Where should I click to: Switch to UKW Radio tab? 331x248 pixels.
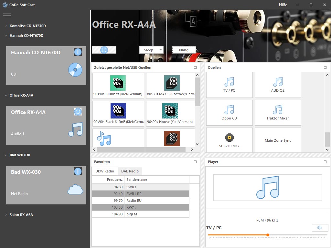point(104,171)
